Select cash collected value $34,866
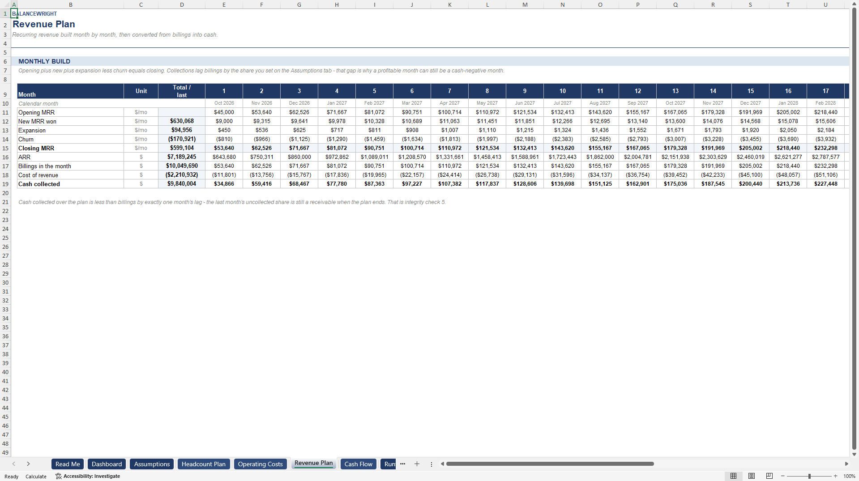Viewport: 859px width, 481px height. click(x=224, y=184)
